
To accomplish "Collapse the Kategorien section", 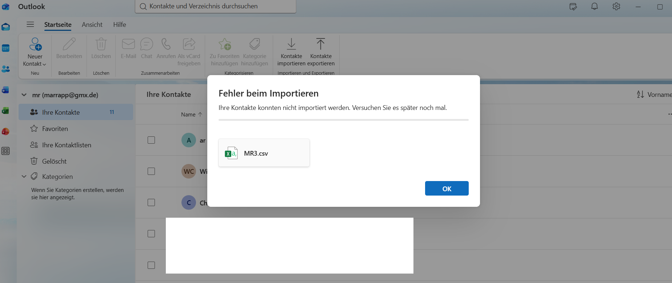I will click(x=24, y=176).
